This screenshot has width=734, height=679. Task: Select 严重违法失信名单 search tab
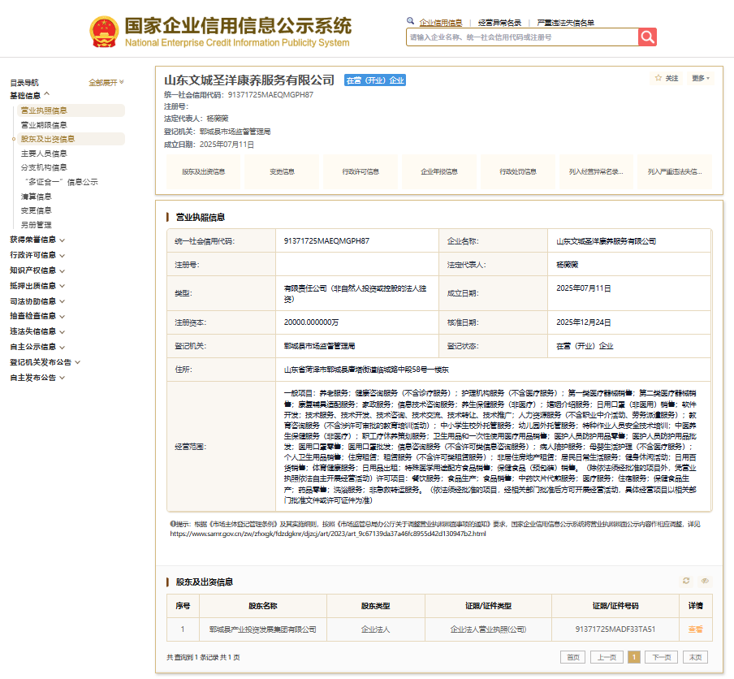coord(565,23)
